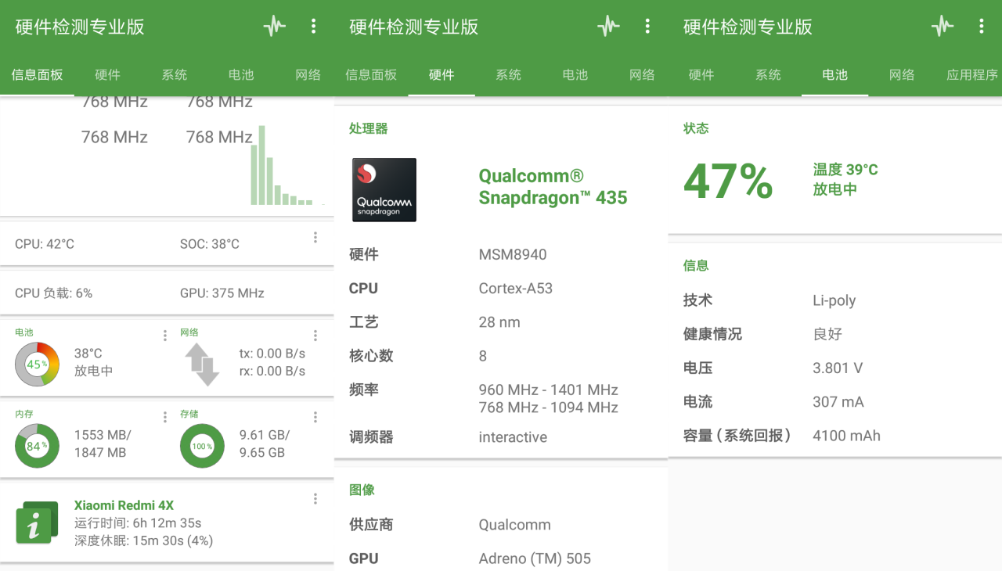
Task: Switch to 系统 tab on the dashboard screen
Action: tap(175, 75)
